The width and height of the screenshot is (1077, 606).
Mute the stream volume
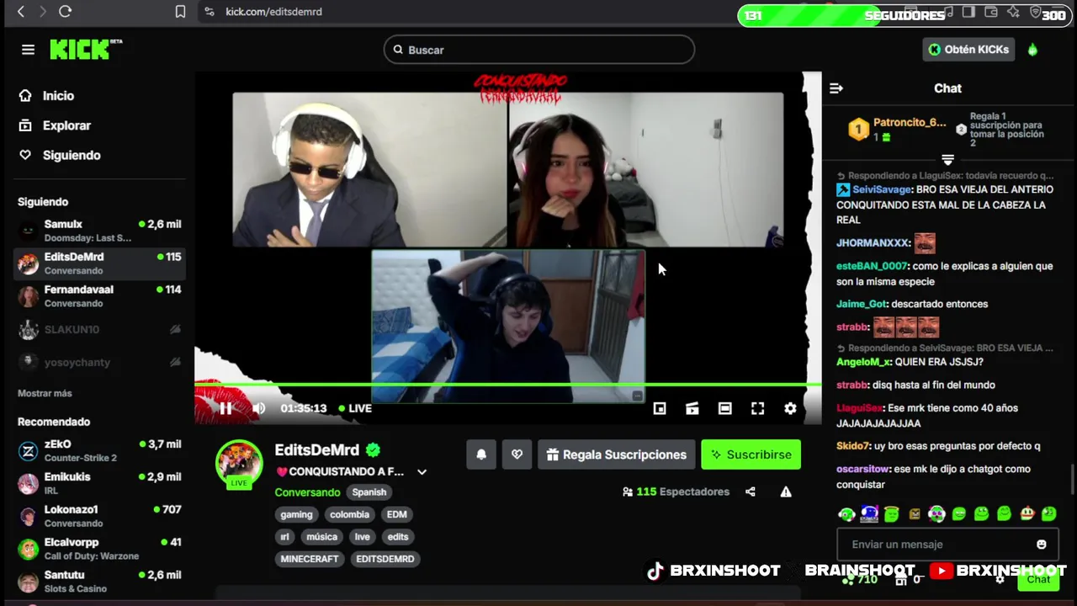pyautogui.click(x=258, y=408)
